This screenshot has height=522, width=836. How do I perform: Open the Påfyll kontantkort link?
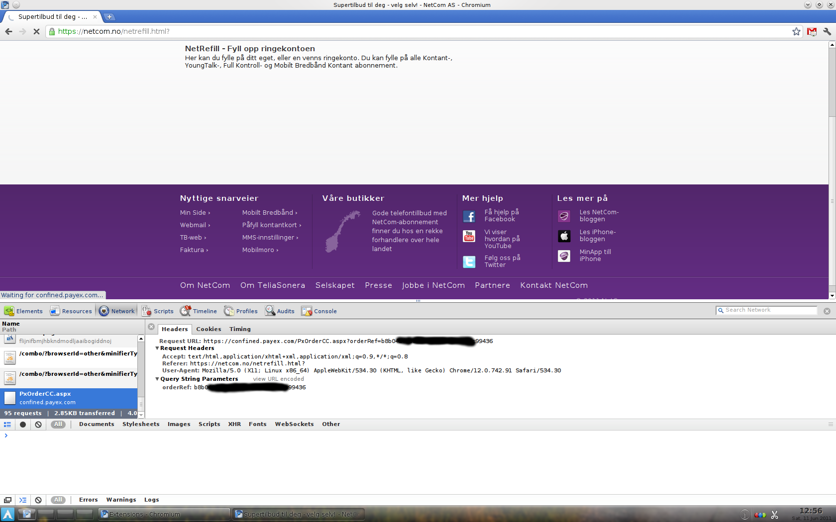click(272, 225)
